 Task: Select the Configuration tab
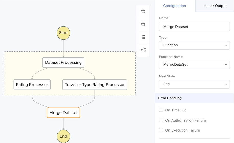(x=175, y=6)
